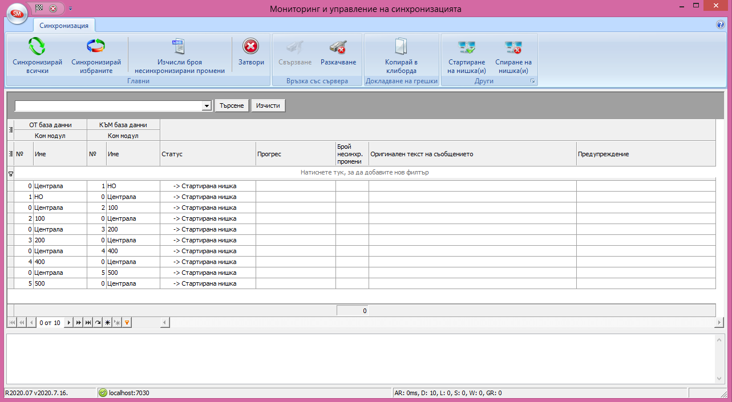The width and height of the screenshot is (732, 402).
Task: Click the Търсене button
Action: coord(232,105)
